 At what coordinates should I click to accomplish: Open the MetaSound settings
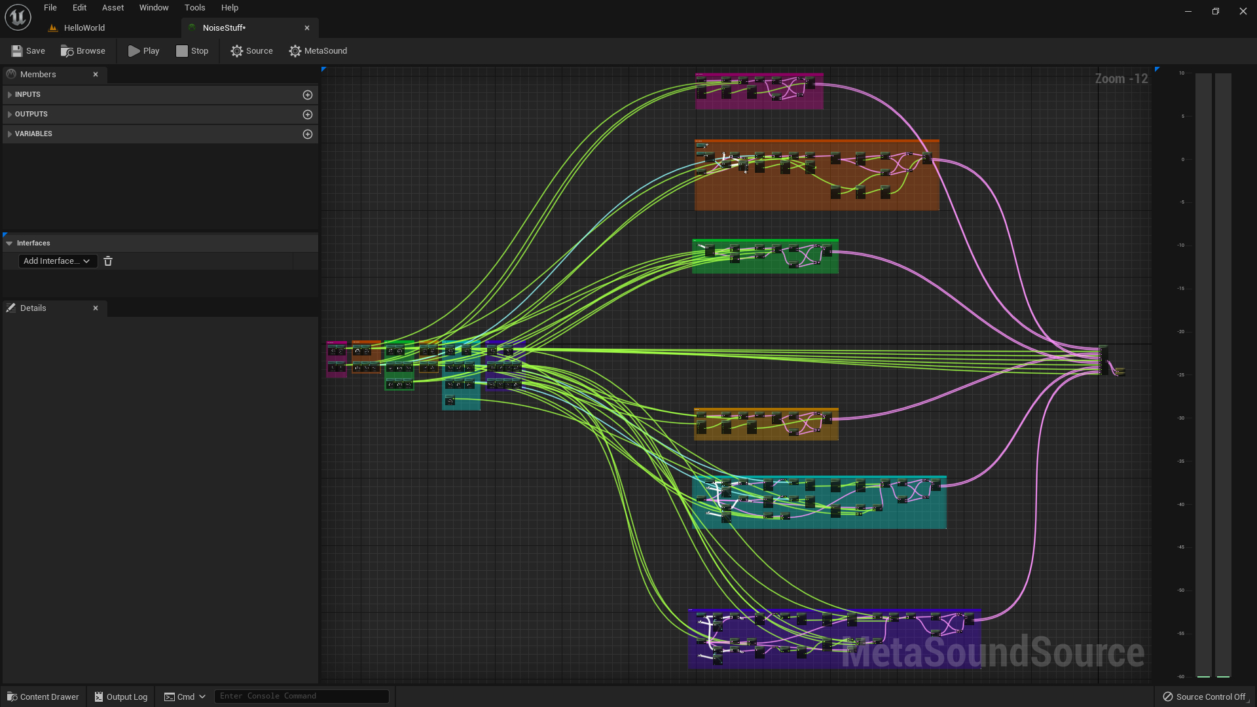coord(318,50)
